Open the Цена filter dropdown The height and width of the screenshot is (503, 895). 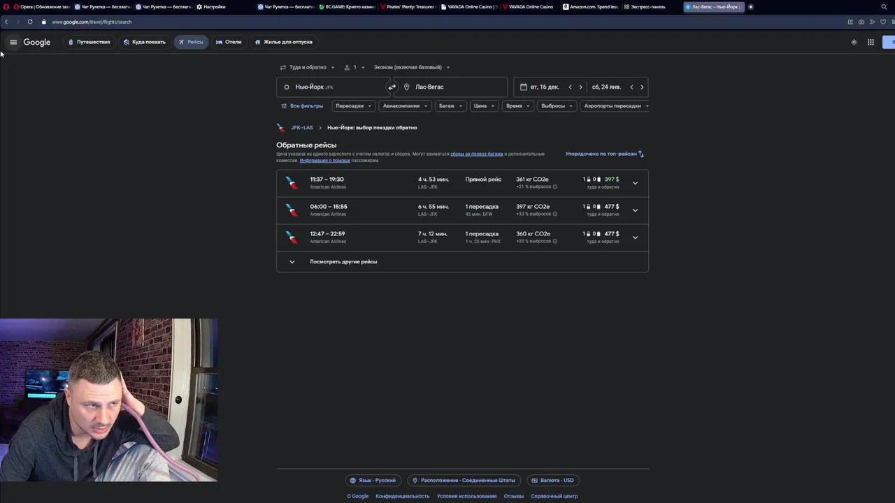(484, 106)
